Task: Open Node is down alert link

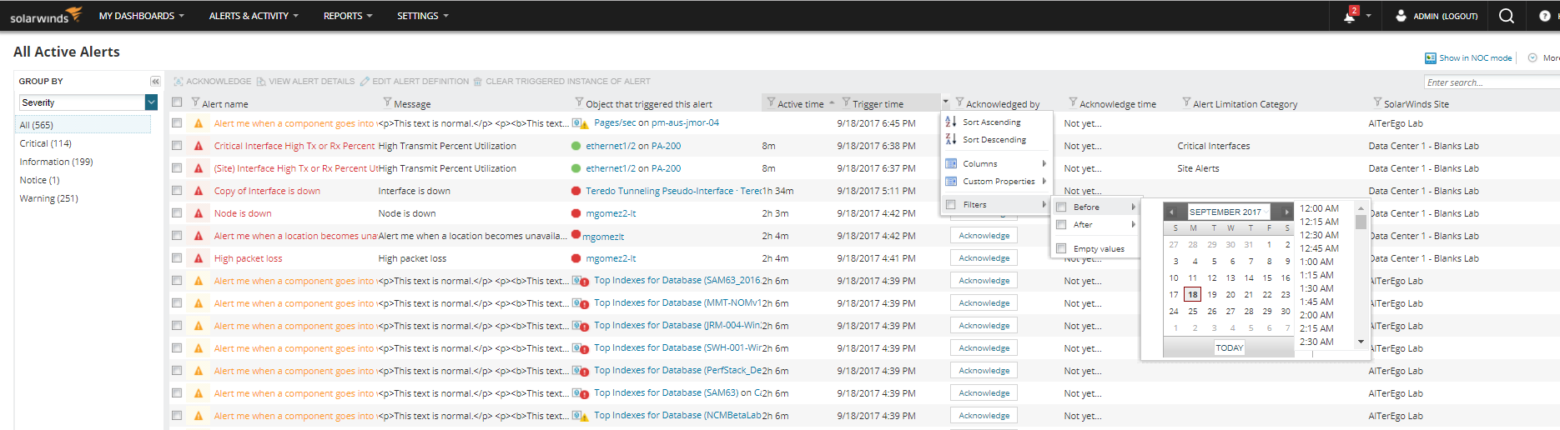Action: pyautogui.click(x=243, y=213)
